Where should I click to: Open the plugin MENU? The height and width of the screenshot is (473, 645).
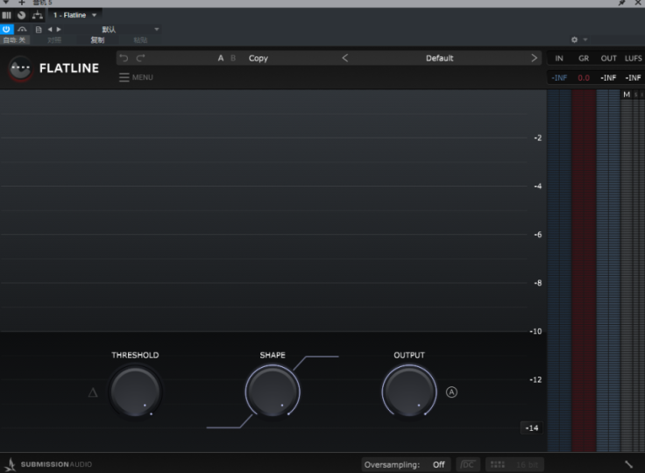(136, 77)
